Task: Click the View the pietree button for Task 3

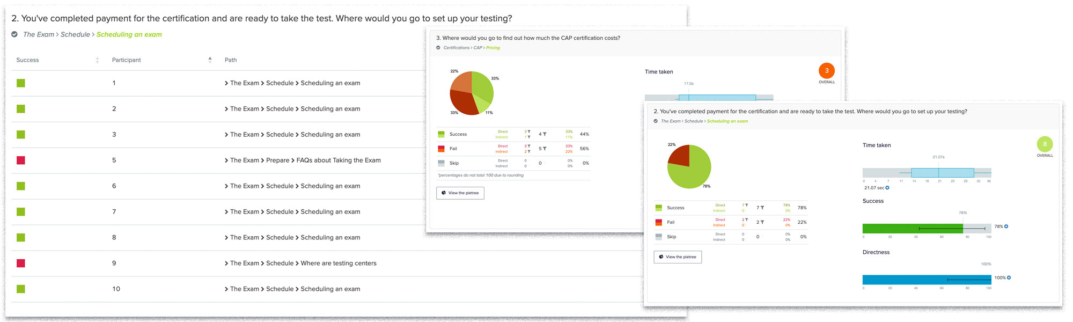Action: 460,193
